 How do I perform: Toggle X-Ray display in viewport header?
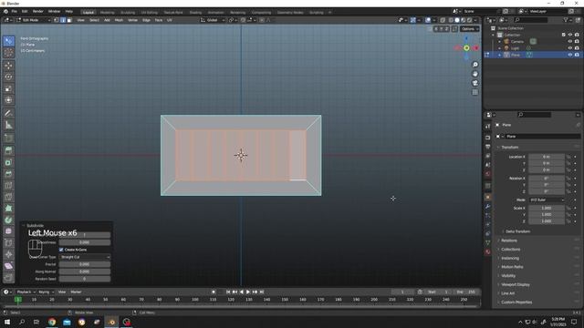[x=443, y=20]
